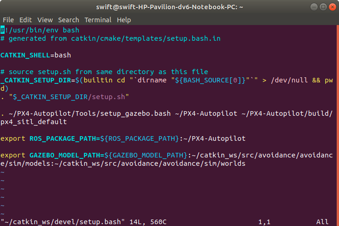Maximize the terminal window
The image size is (339, 226).
(323, 7)
